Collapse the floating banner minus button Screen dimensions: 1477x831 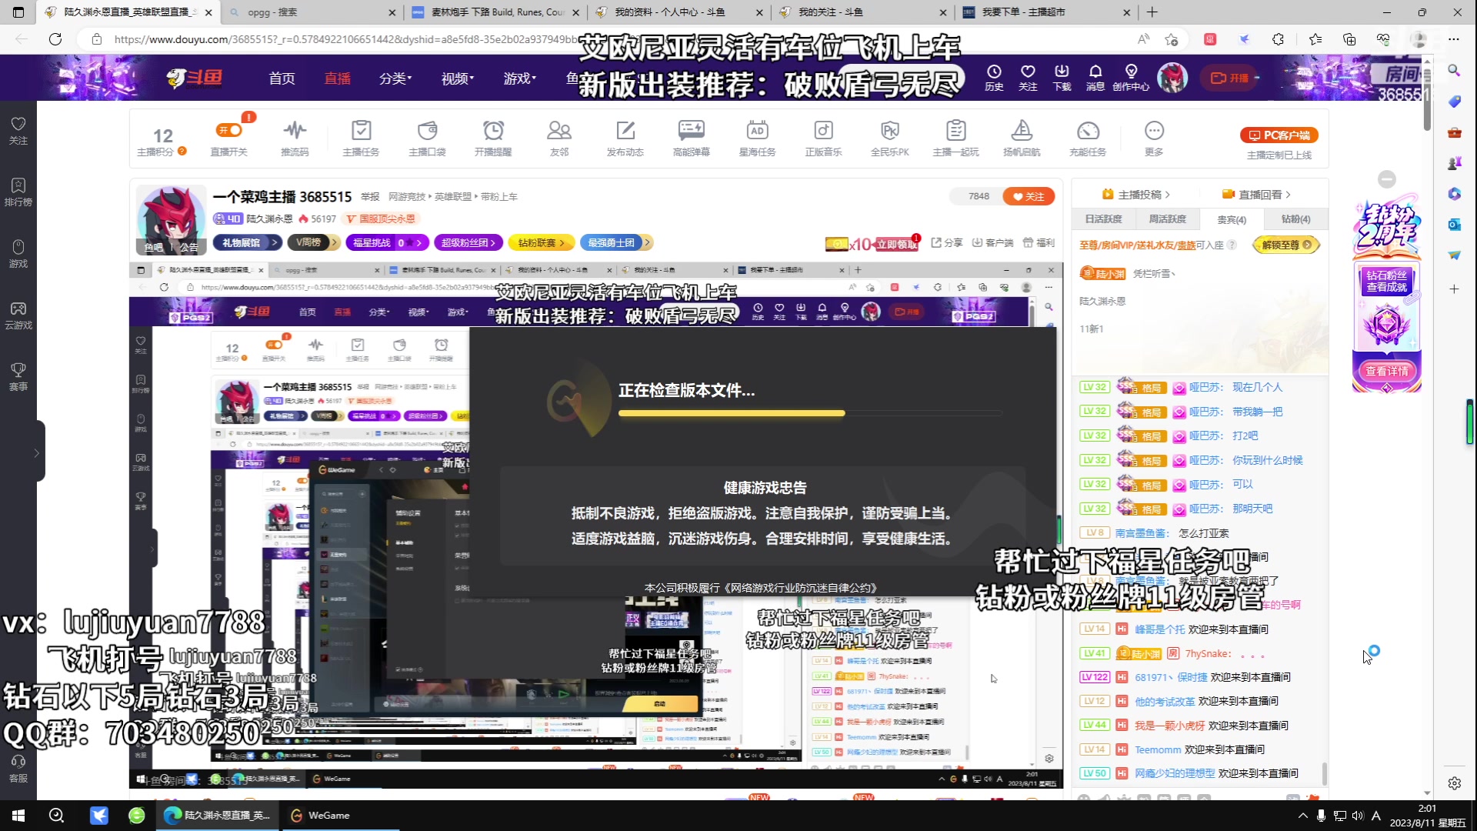[1387, 179]
